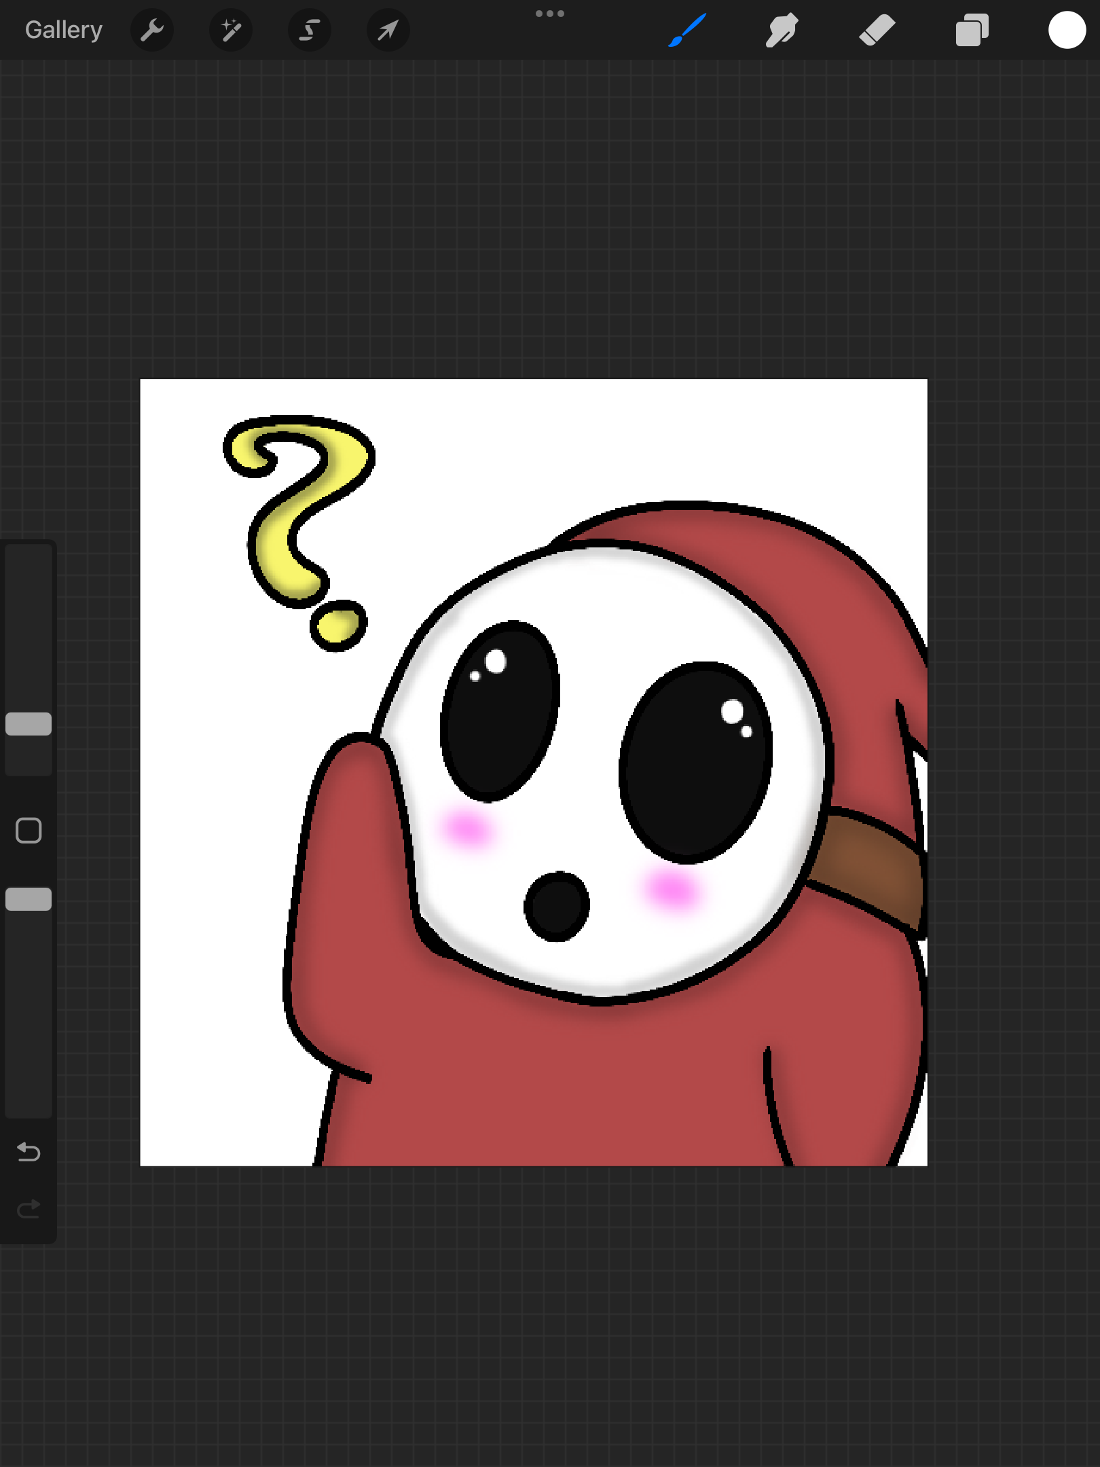Viewport: 1100px width, 1467px height.
Task: Select the Smudge tool
Action: (782, 30)
